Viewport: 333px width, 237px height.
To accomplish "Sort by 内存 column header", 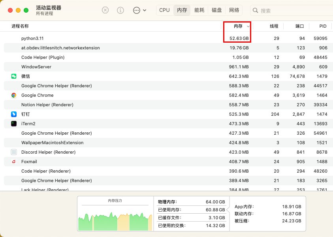I will point(238,26).
